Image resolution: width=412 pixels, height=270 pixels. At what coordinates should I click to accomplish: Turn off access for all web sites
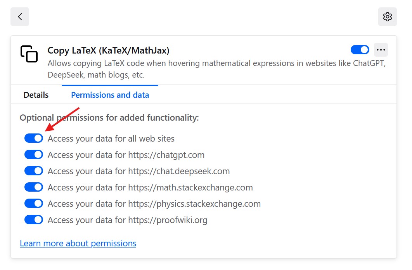click(x=33, y=138)
